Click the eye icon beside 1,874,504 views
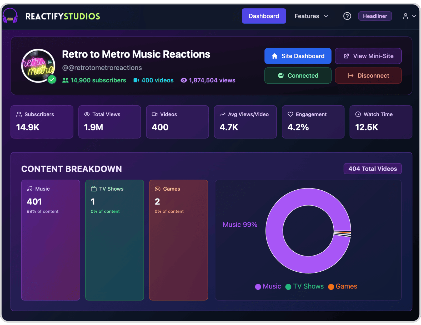Image resolution: width=421 pixels, height=325 pixels. (x=184, y=80)
